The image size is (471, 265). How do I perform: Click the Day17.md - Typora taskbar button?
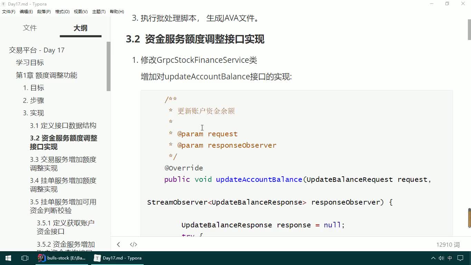pos(117,258)
